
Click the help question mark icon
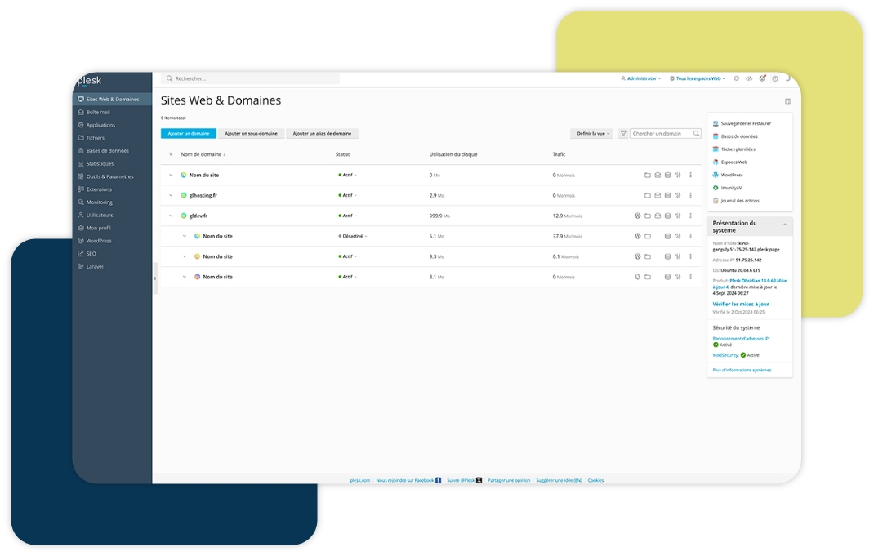775,78
